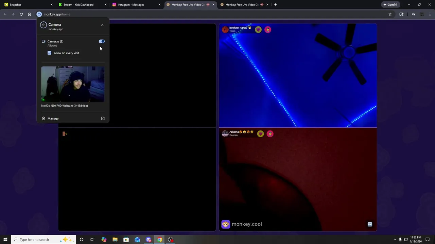The image size is (435, 244).
Task: Open the browser profile avatar
Action: [422, 14]
